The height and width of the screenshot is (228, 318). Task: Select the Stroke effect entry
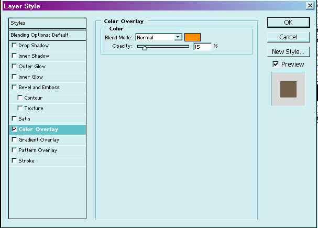pos(26,161)
